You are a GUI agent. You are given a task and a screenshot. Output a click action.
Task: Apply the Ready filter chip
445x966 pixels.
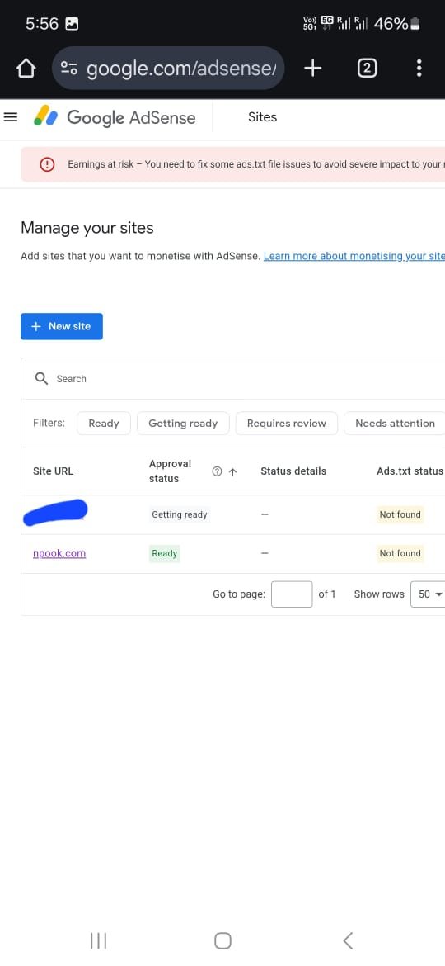tap(104, 424)
